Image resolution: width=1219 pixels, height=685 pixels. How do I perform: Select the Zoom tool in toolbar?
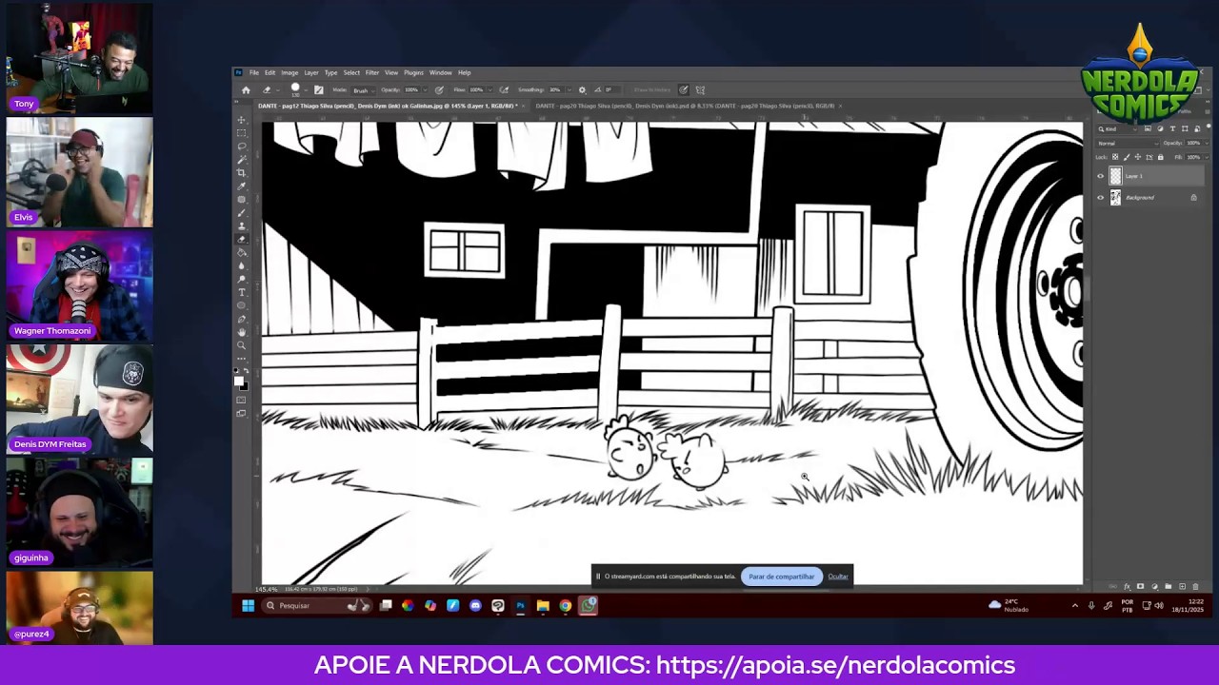[x=241, y=345]
